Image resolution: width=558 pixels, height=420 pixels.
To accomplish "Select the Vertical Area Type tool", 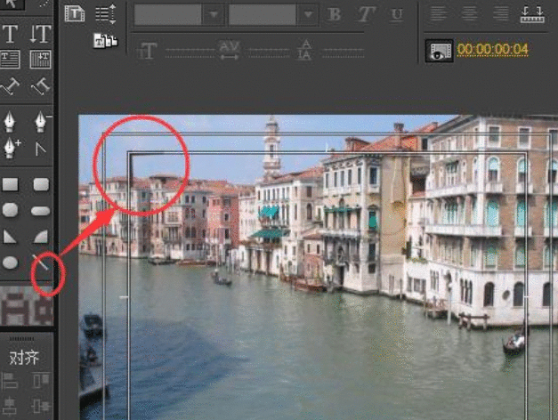I will click(40, 60).
